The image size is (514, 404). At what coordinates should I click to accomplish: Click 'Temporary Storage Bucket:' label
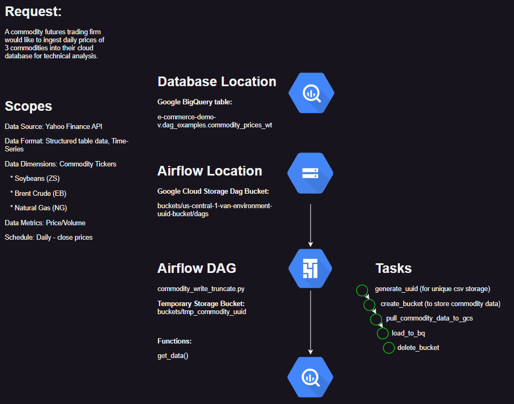click(201, 304)
